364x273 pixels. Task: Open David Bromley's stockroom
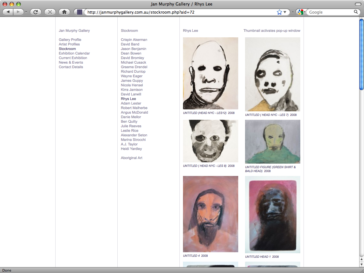[132, 58]
